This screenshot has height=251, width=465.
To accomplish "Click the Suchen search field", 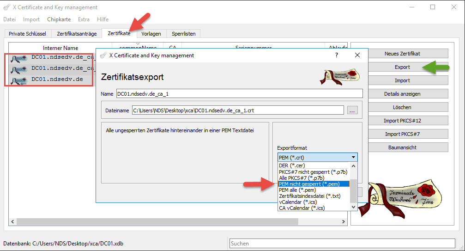I will tap(344, 243).
